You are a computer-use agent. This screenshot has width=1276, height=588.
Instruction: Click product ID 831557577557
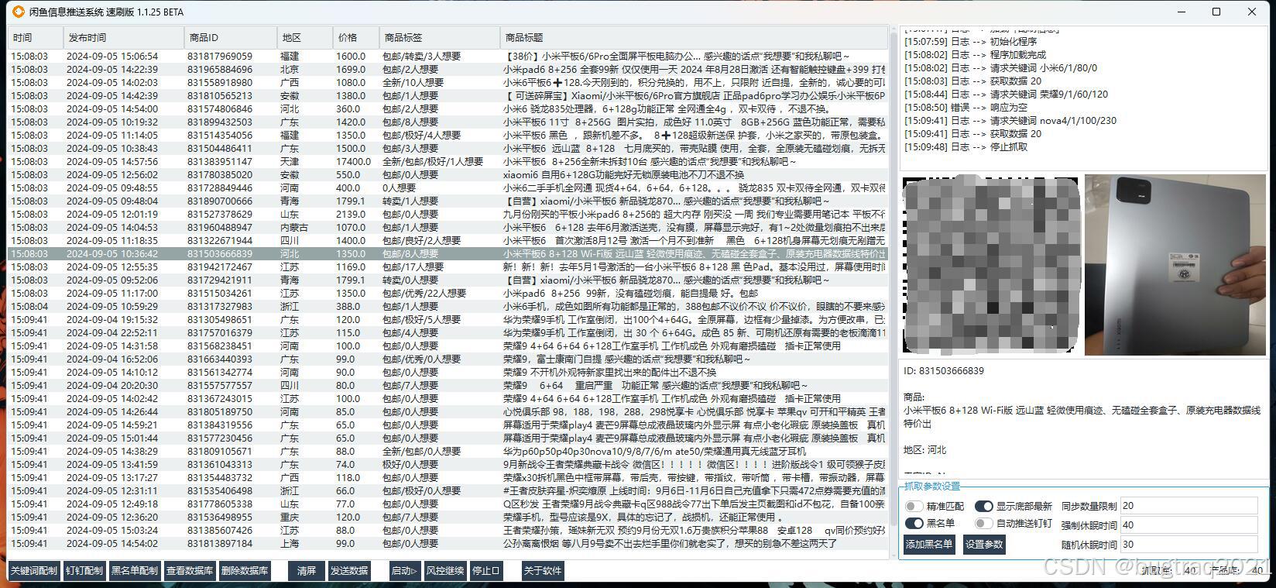(219, 386)
